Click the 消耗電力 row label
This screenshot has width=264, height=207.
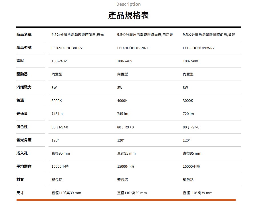[24, 87]
